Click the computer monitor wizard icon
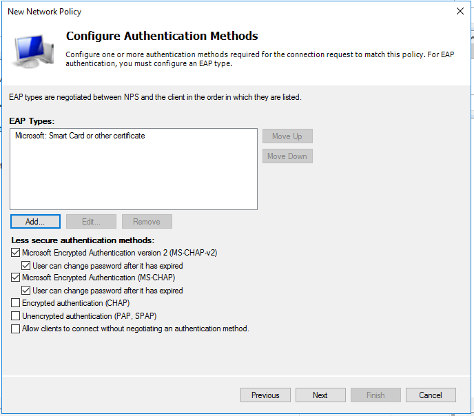This screenshot has height=416, width=474. click(32, 51)
